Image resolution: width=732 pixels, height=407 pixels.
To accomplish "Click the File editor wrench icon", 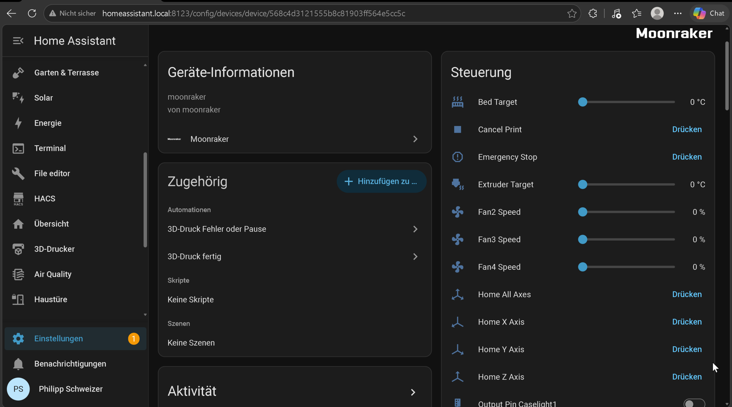I will (x=18, y=173).
